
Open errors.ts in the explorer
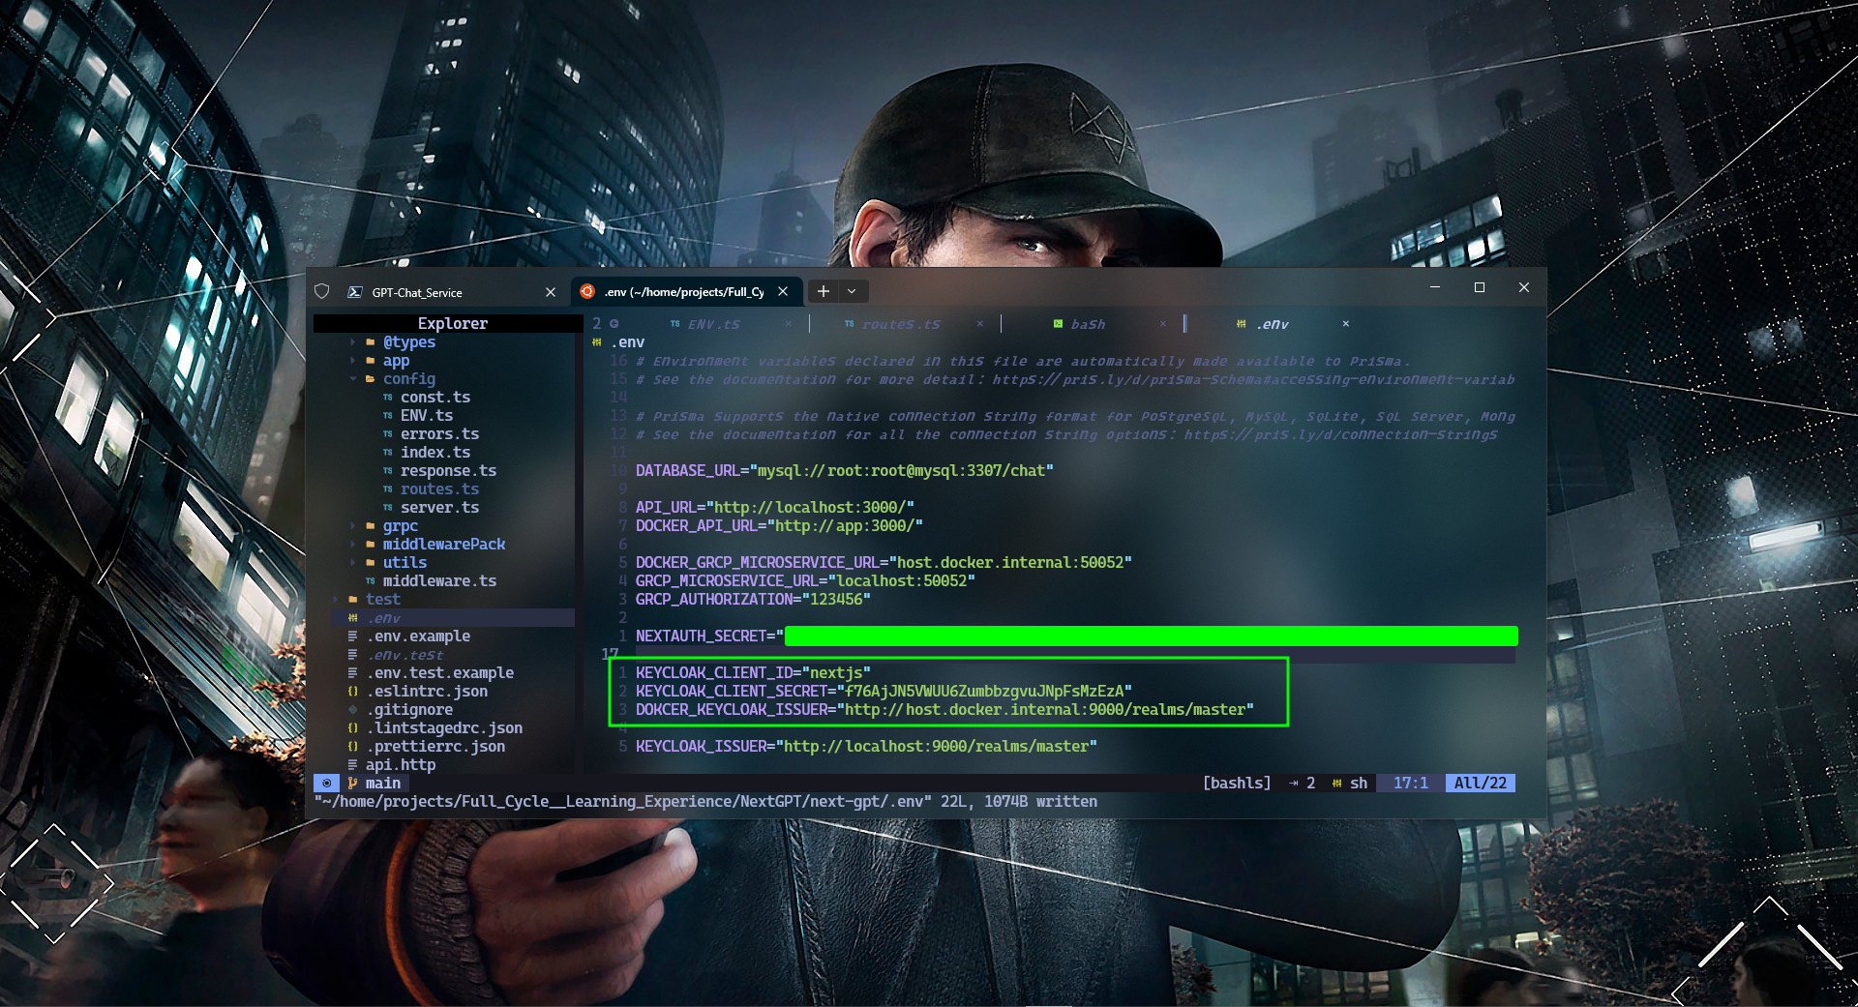pyautogui.click(x=439, y=434)
